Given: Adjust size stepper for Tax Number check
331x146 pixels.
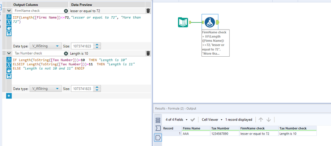Looking at the screenshot, I should coord(97,89).
